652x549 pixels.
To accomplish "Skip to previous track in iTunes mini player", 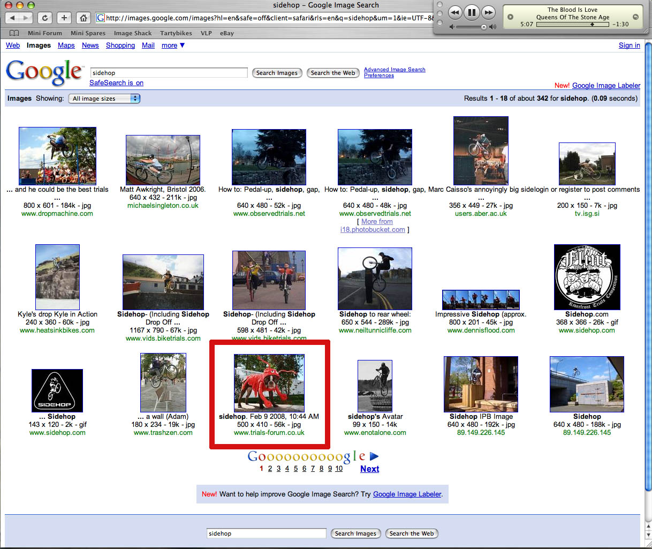I will (454, 12).
